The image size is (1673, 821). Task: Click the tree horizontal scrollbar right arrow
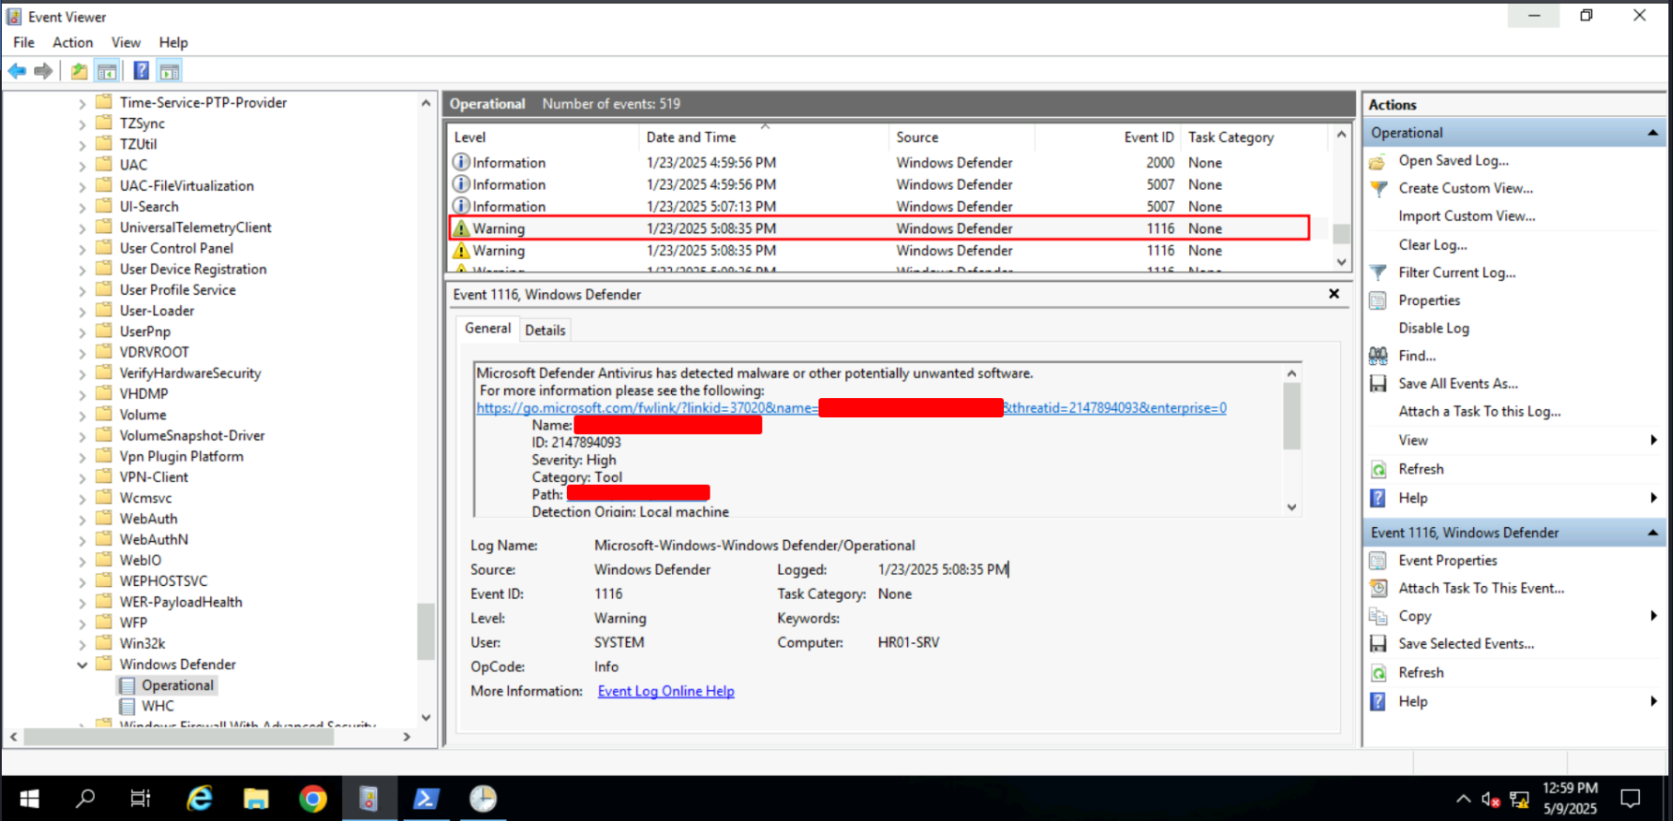coord(407,737)
